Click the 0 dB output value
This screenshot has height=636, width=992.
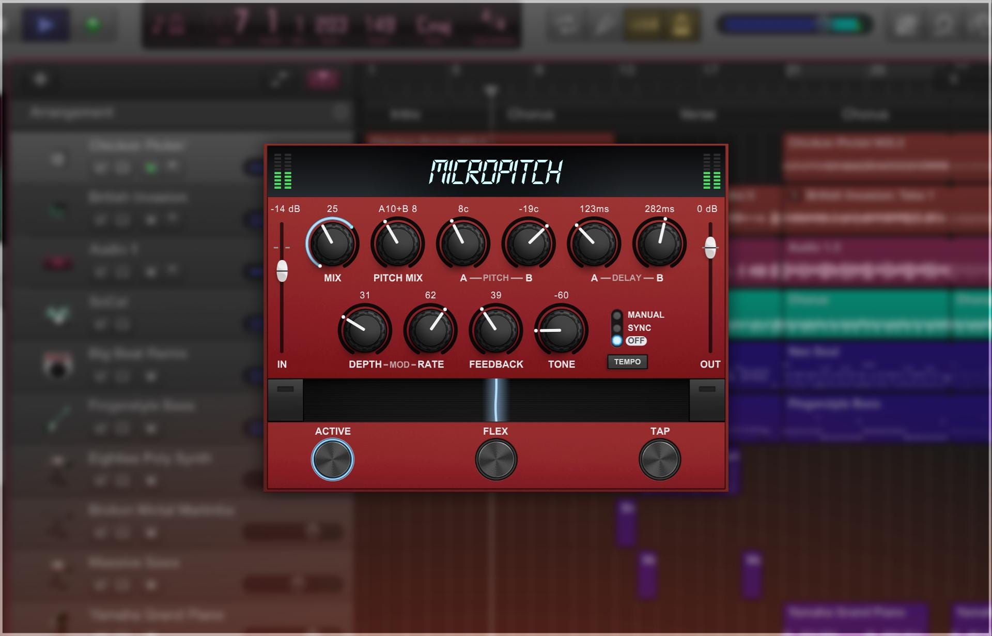coord(707,209)
